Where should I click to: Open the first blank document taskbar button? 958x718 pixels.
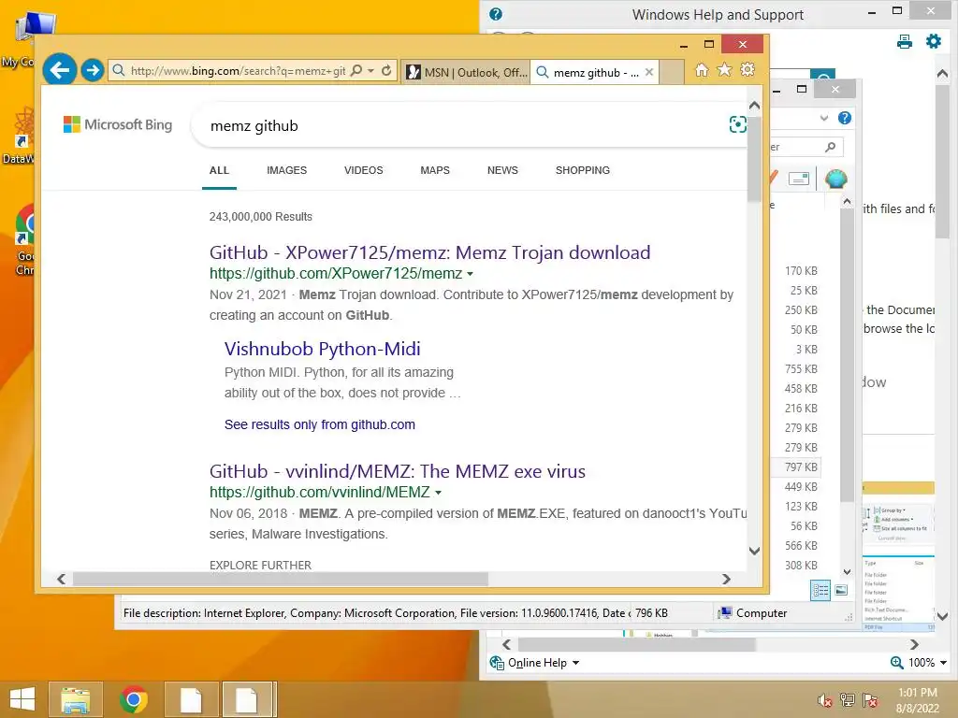click(x=191, y=699)
